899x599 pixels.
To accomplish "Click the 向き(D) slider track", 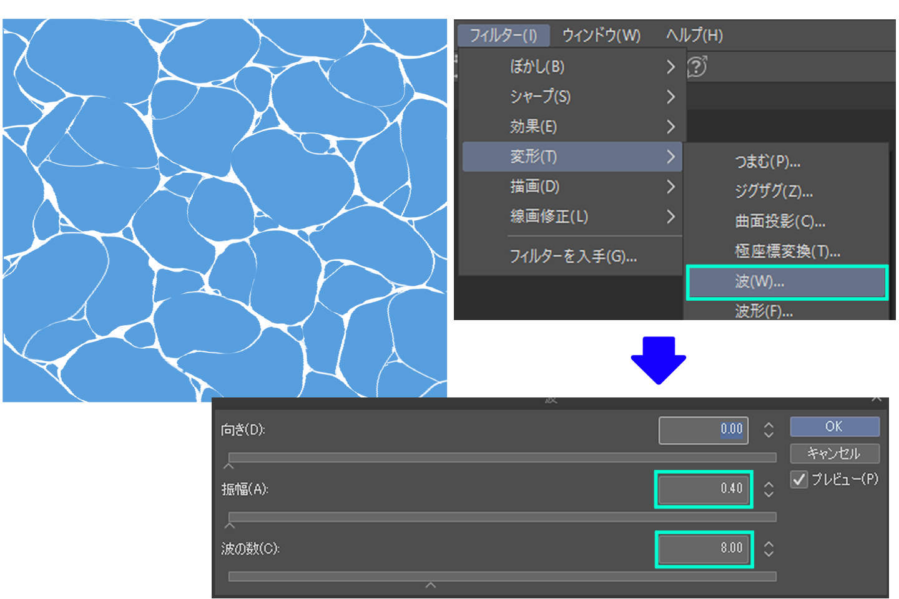I will [x=501, y=457].
